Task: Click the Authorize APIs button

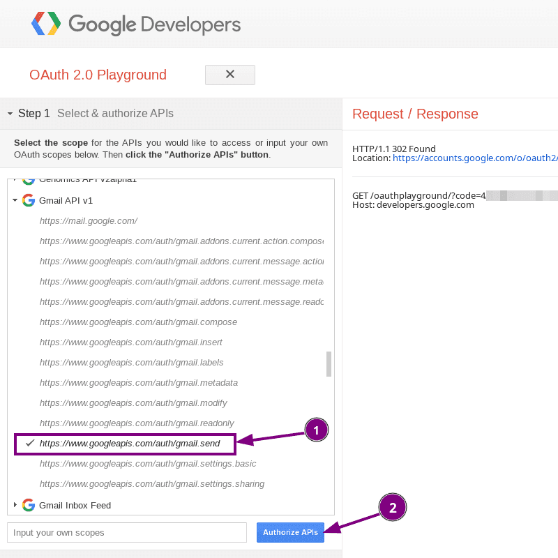Action: click(x=290, y=532)
